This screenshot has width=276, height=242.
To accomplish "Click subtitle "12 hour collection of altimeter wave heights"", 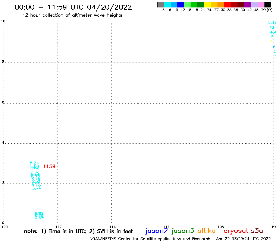I will (72, 15).
